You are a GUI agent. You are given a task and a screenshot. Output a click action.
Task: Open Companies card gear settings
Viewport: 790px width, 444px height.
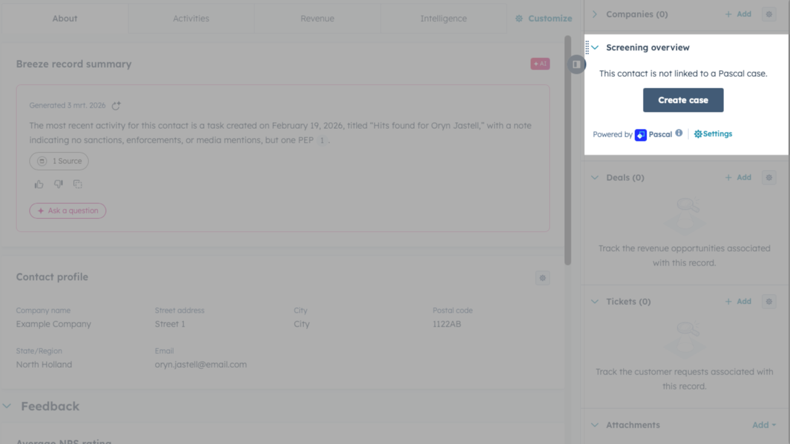[769, 14]
